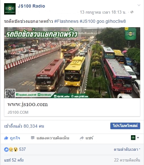
Task: Open the comment-as page selector dropdown
Action: [135, 138]
